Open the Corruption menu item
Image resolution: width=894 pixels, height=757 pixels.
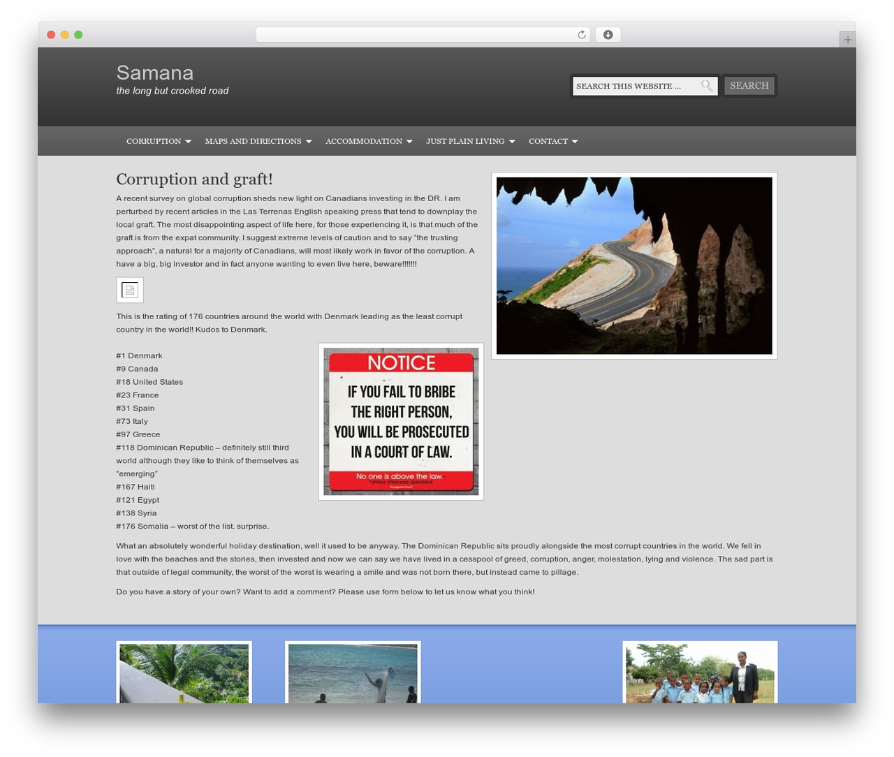(154, 141)
